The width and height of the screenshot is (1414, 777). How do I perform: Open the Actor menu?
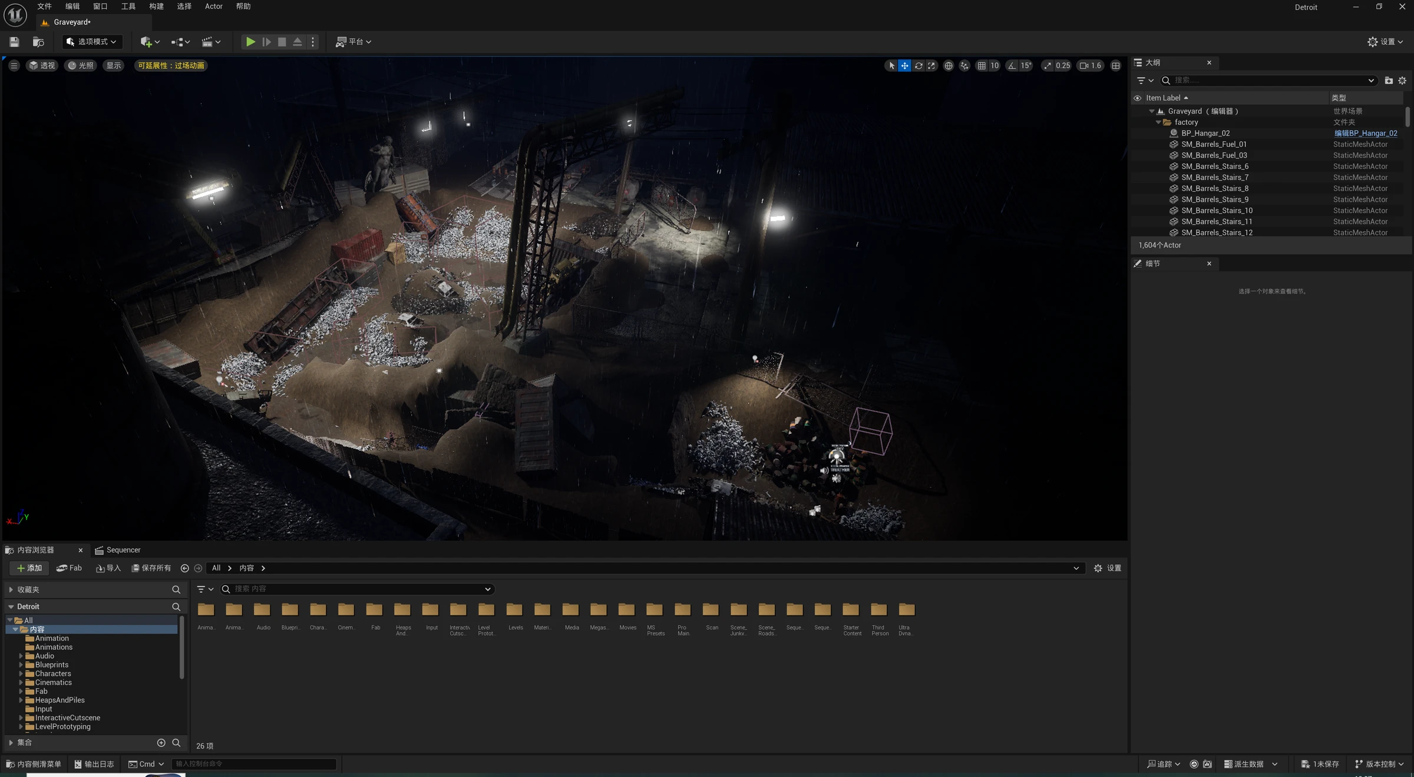click(x=214, y=6)
